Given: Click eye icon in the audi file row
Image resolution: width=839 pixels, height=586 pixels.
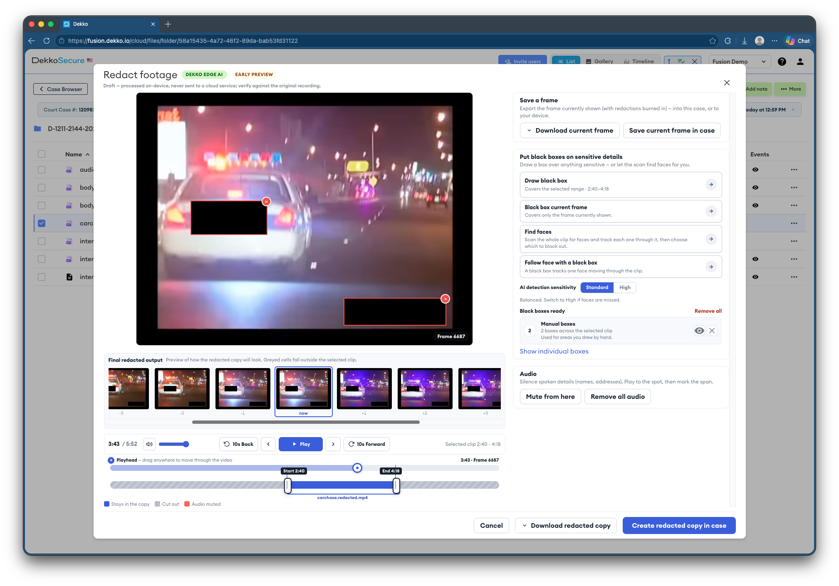Looking at the screenshot, I should click(755, 170).
